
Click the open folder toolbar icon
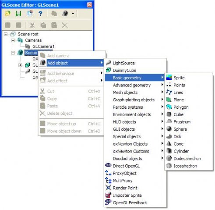pyautogui.click(x=7, y=14)
